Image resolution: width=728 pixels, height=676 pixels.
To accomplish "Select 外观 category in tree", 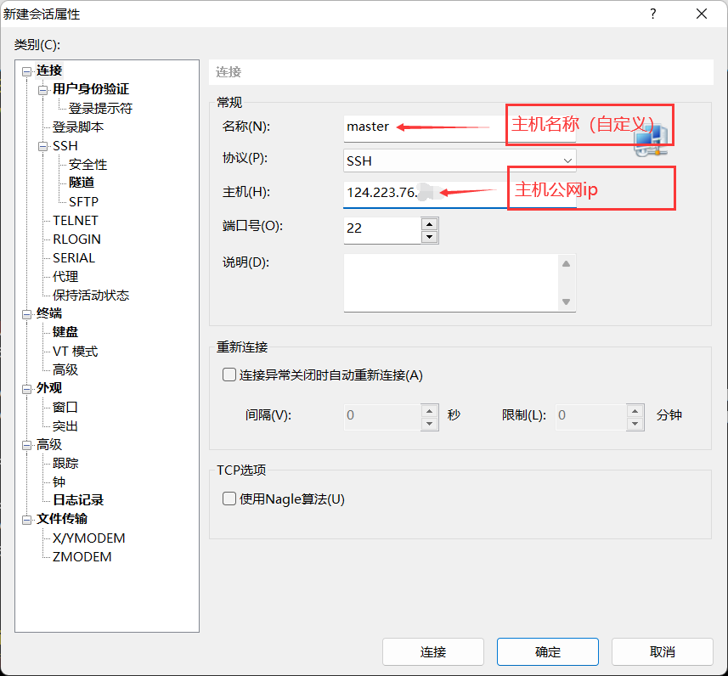I will [x=49, y=388].
